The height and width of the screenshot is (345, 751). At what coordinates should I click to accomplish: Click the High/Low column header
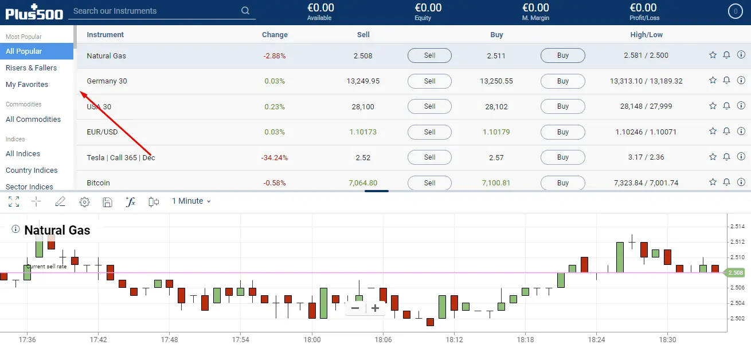click(x=646, y=34)
